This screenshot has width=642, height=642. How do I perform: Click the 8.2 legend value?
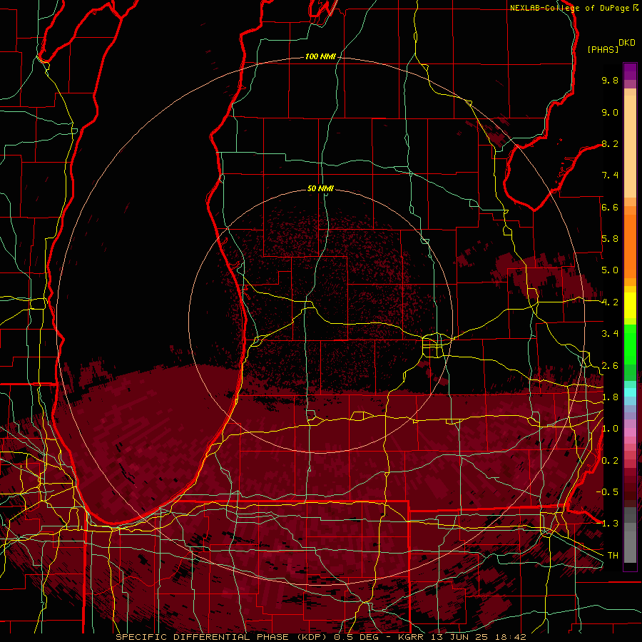610,143
